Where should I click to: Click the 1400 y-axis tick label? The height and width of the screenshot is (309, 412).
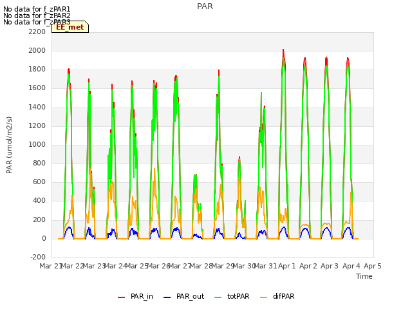click(x=37, y=107)
